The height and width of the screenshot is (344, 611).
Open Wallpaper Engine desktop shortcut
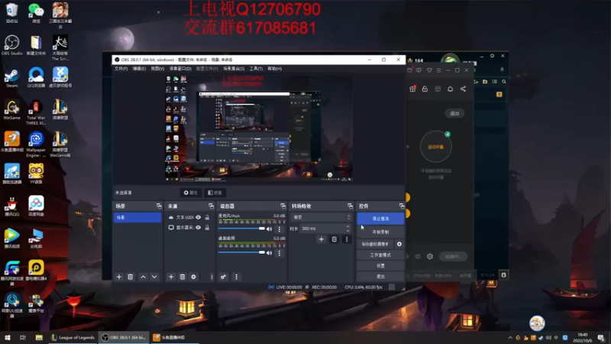(x=36, y=144)
